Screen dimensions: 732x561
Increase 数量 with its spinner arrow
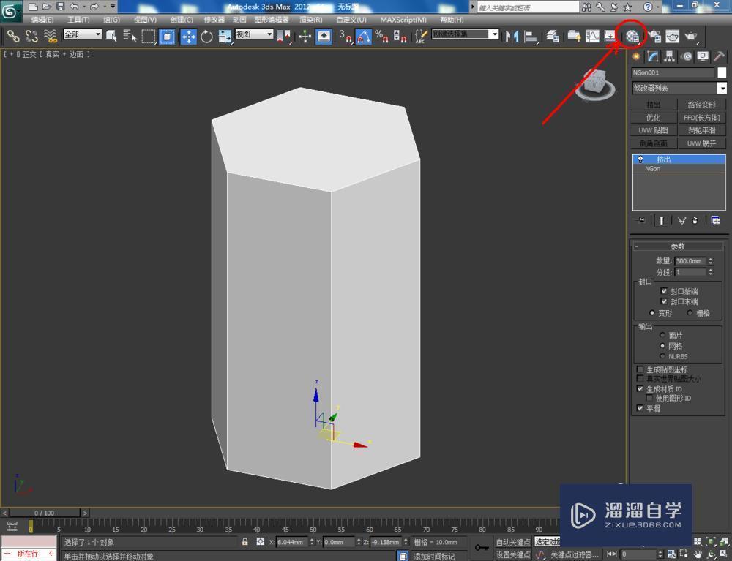click(711, 258)
